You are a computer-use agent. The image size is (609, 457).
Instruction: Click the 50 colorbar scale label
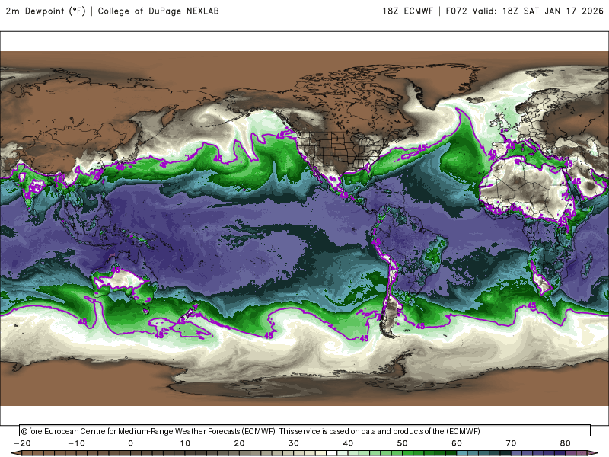[403, 443]
